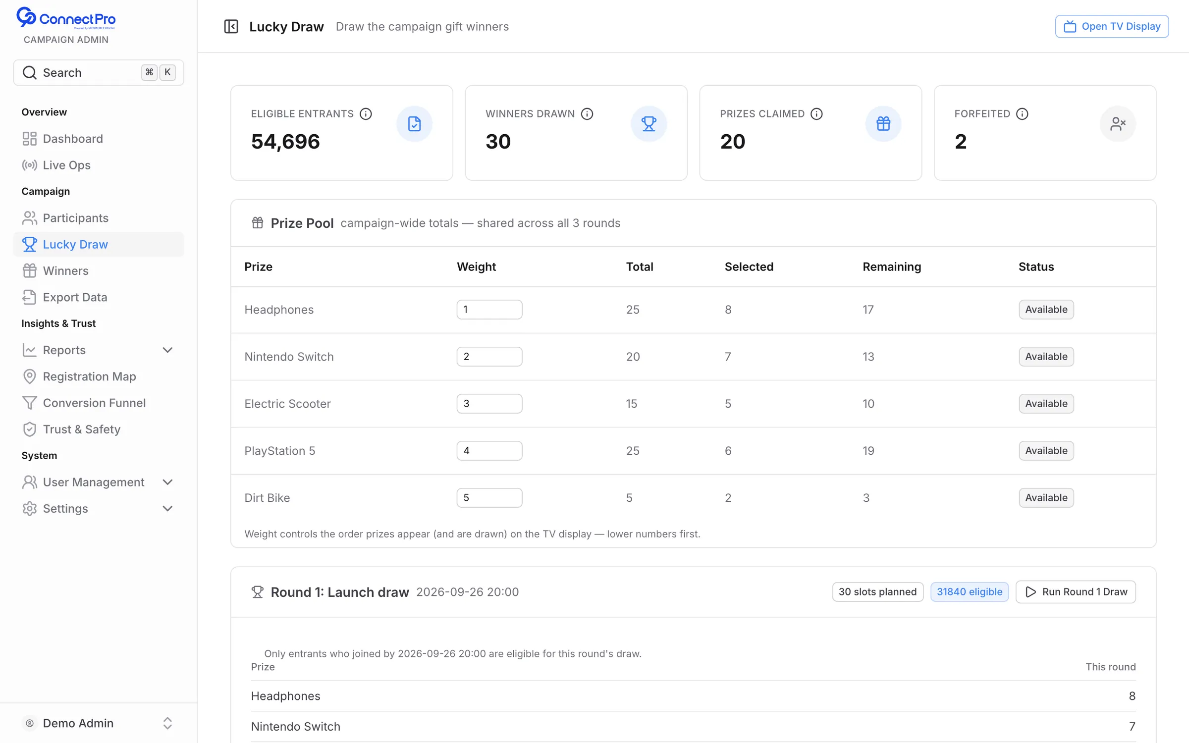1189x743 pixels.
Task: Collapse the sidebar panel icon
Action: (x=231, y=26)
